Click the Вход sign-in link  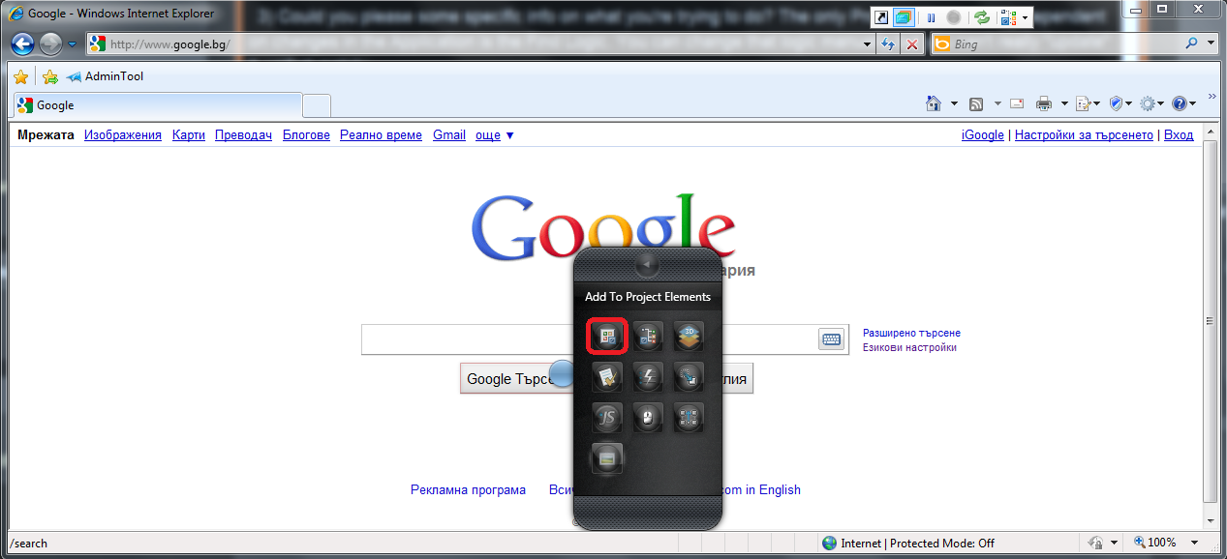(x=1179, y=135)
